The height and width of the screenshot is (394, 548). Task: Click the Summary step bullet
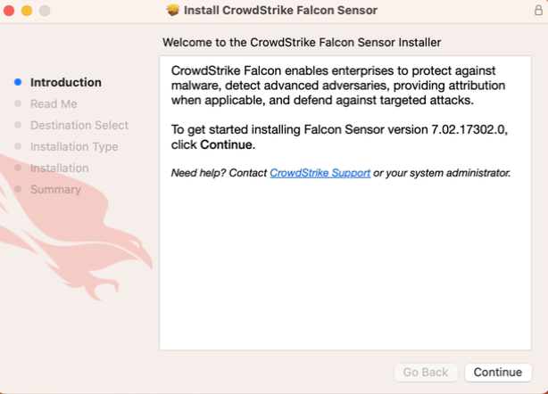(18, 189)
